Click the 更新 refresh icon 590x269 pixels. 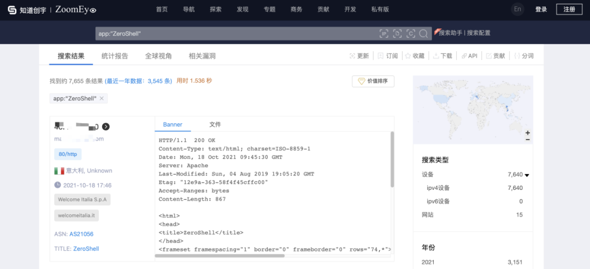point(352,56)
